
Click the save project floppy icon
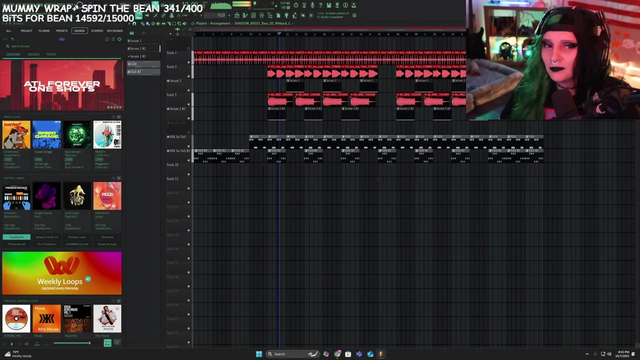(329, 5)
